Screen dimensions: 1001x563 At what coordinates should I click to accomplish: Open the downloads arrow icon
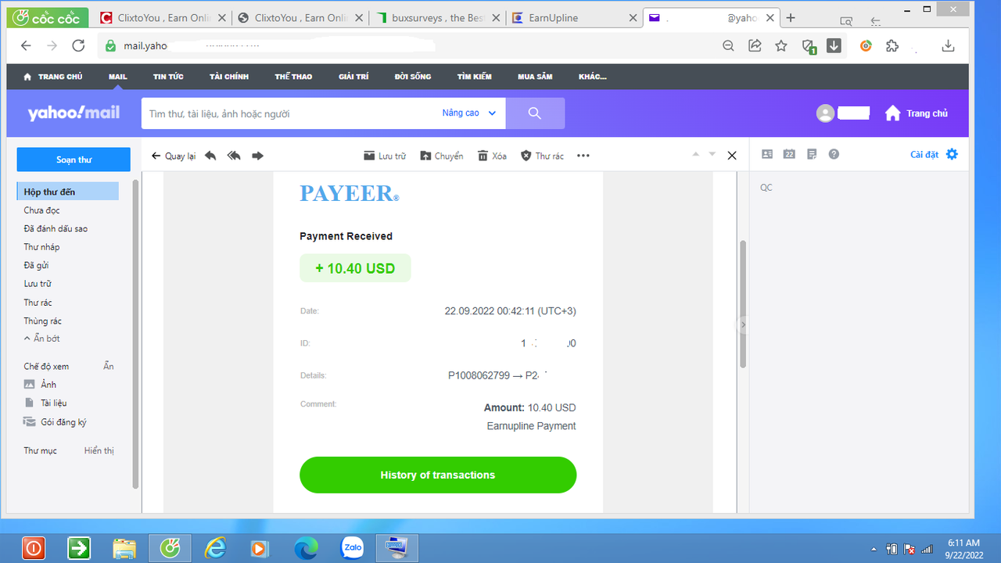(x=949, y=46)
